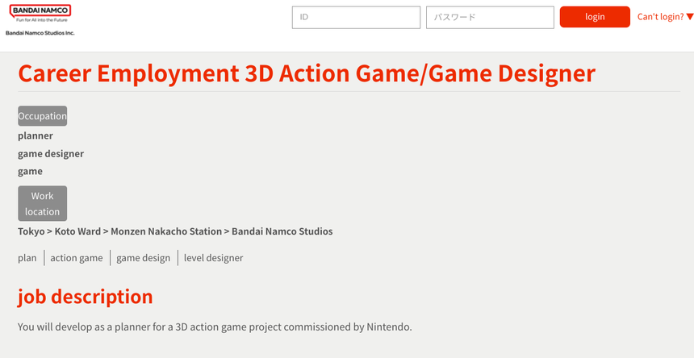Image resolution: width=694 pixels, height=358 pixels.
Task: Select the action game tag
Action: click(77, 258)
